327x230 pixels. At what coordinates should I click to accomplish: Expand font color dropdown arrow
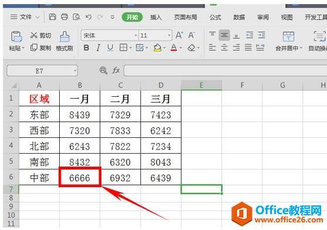(x=181, y=48)
